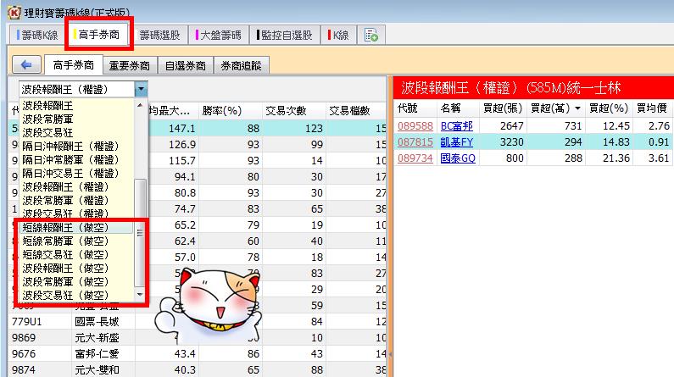
Task: Switch to the K線 tab
Action: [339, 35]
